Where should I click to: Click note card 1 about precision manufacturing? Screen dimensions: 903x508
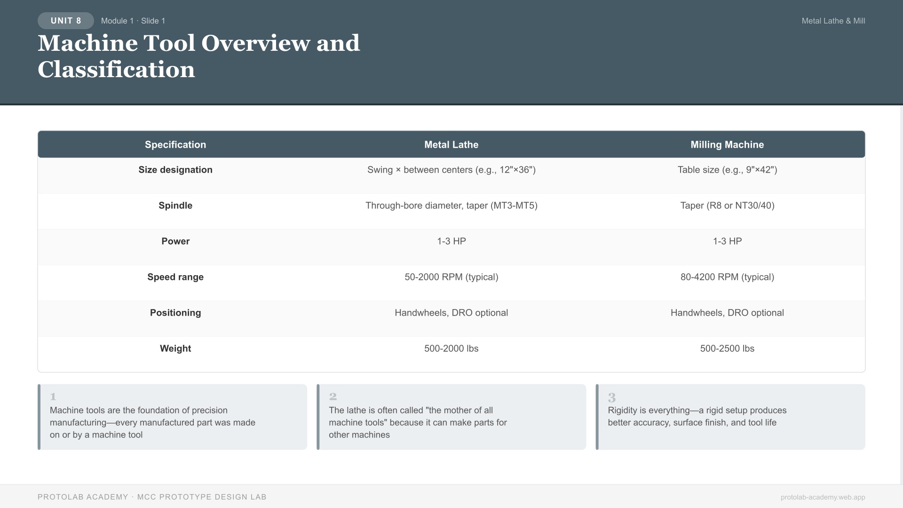pyautogui.click(x=172, y=417)
